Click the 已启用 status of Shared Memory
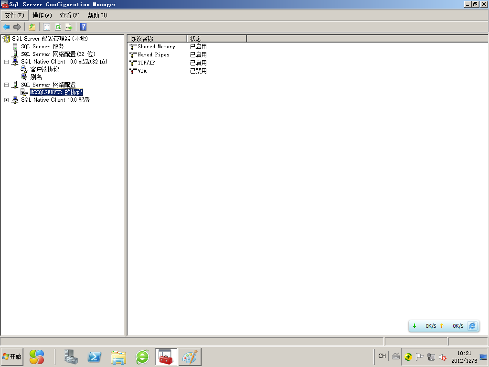This screenshot has width=489, height=367. (198, 46)
